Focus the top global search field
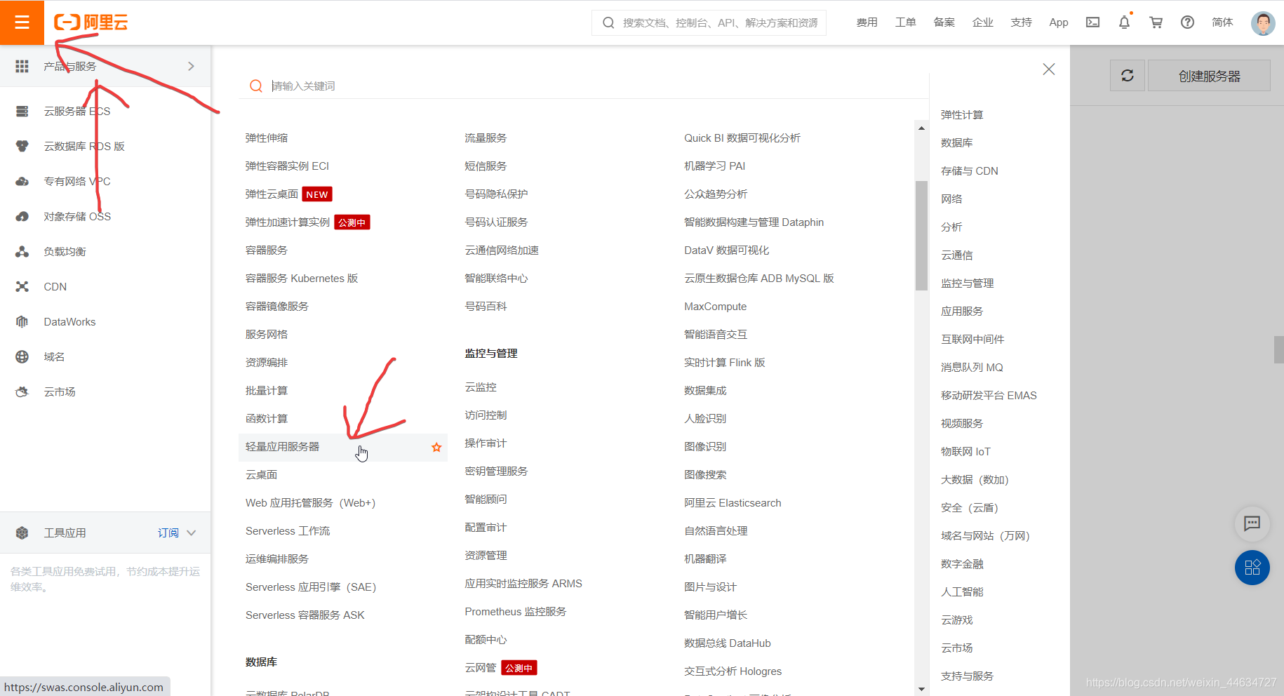The width and height of the screenshot is (1284, 696). tap(709, 22)
